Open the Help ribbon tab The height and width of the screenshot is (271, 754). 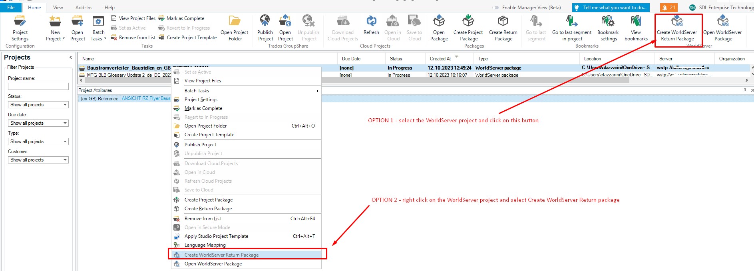click(109, 8)
